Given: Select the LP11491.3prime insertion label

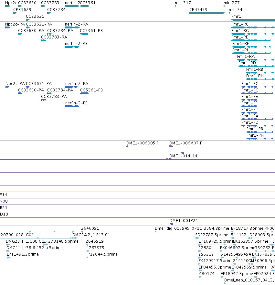Looking at the screenshot, I should [x=23, y=254].
